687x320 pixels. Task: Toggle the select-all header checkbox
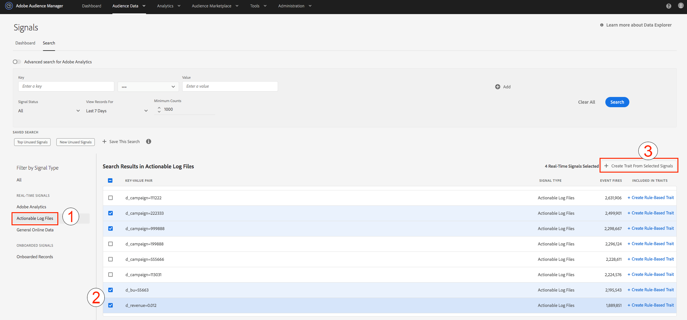click(110, 180)
